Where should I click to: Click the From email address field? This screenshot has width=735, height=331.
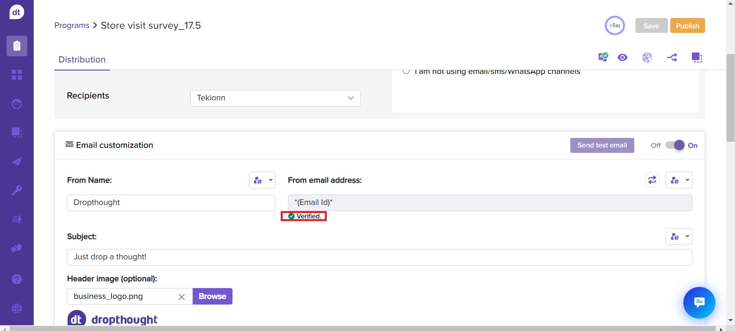pos(490,203)
